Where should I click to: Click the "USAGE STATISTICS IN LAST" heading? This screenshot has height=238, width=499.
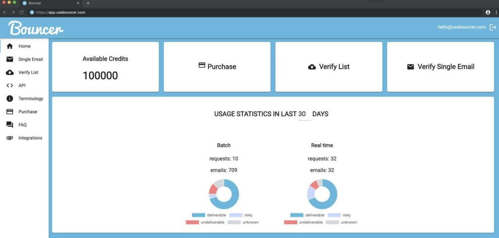click(x=255, y=114)
